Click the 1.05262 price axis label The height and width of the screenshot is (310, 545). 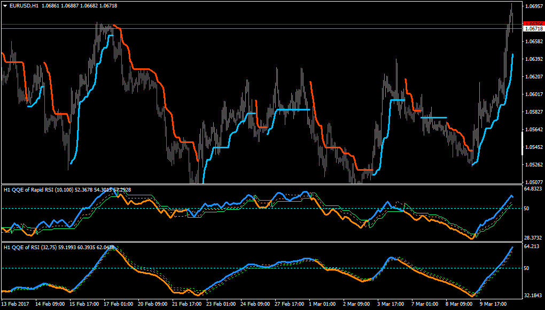coord(534,165)
